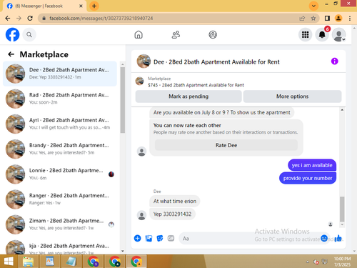Open Chrome three-dot menu
Image resolution: width=357 pixels, height=268 pixels.
[350, 18]
